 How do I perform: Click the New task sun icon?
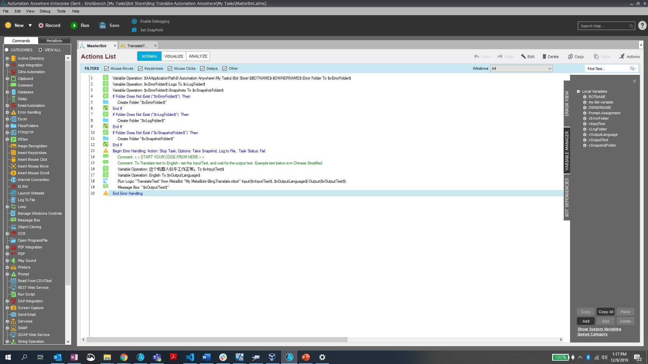pyautogui.click(x=8, y=25)
